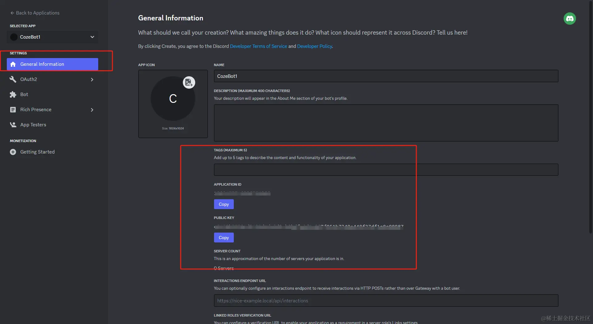Open the Developer Policy link
The height and width of the screenshot is (324, 593).
[x=314, y=46]
